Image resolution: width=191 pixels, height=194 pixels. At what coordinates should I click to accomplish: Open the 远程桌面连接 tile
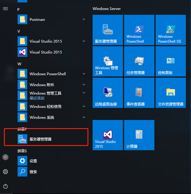(108, 93)
